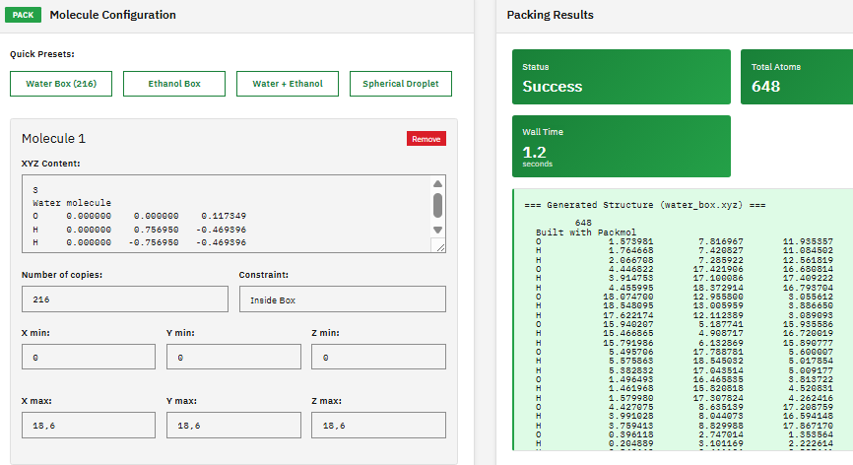Click the X min input field
Viewport: 853px width, 465px height.
(x=88, y=357)
